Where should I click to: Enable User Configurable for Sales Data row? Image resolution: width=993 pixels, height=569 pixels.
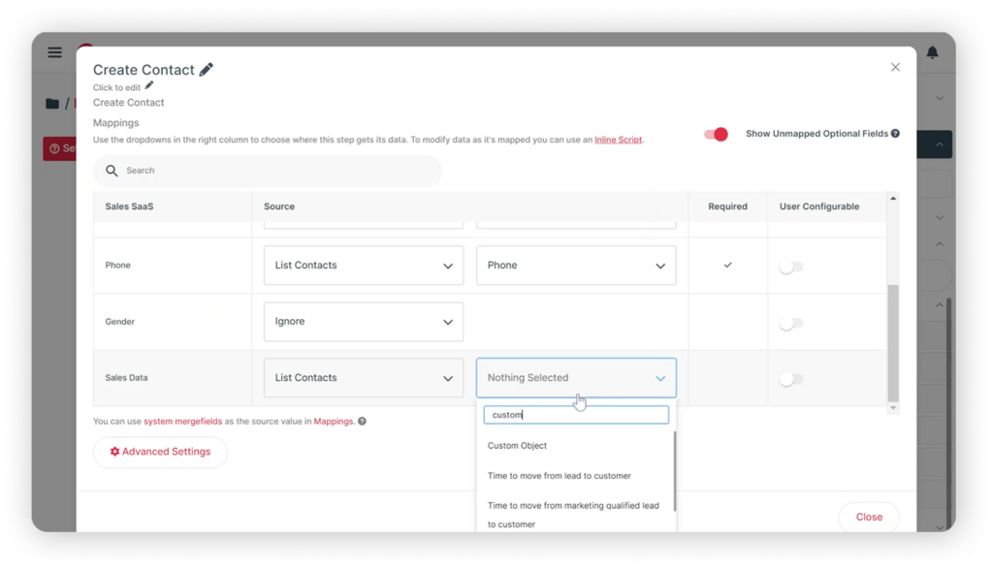791,379
